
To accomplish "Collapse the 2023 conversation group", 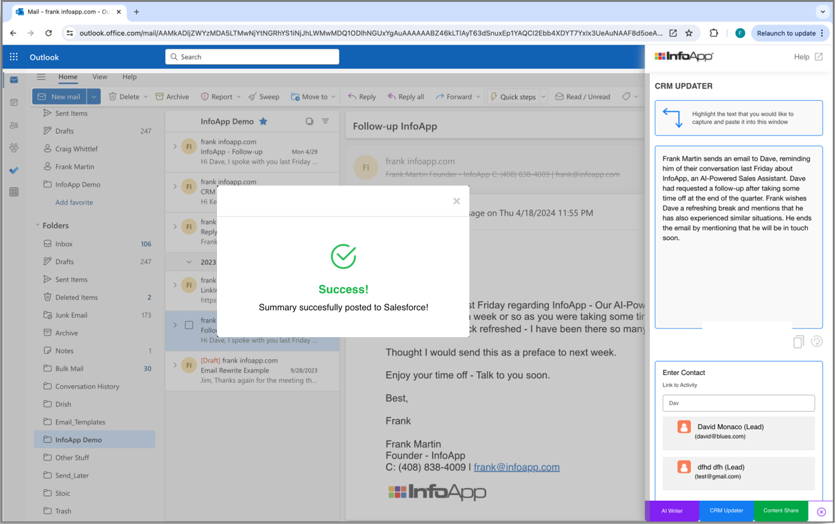I will click(x=187, y=261).
